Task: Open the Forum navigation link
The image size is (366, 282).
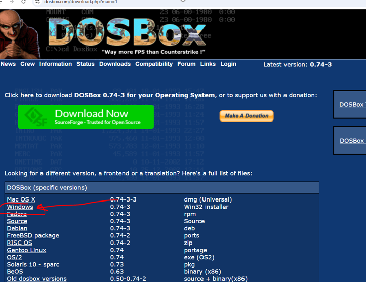Action: (x=186, y=64)
